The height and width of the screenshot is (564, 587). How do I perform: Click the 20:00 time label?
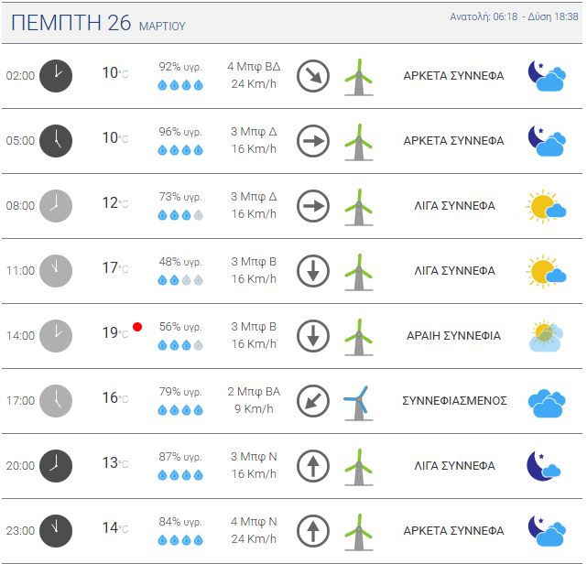(x=20, y=466)
